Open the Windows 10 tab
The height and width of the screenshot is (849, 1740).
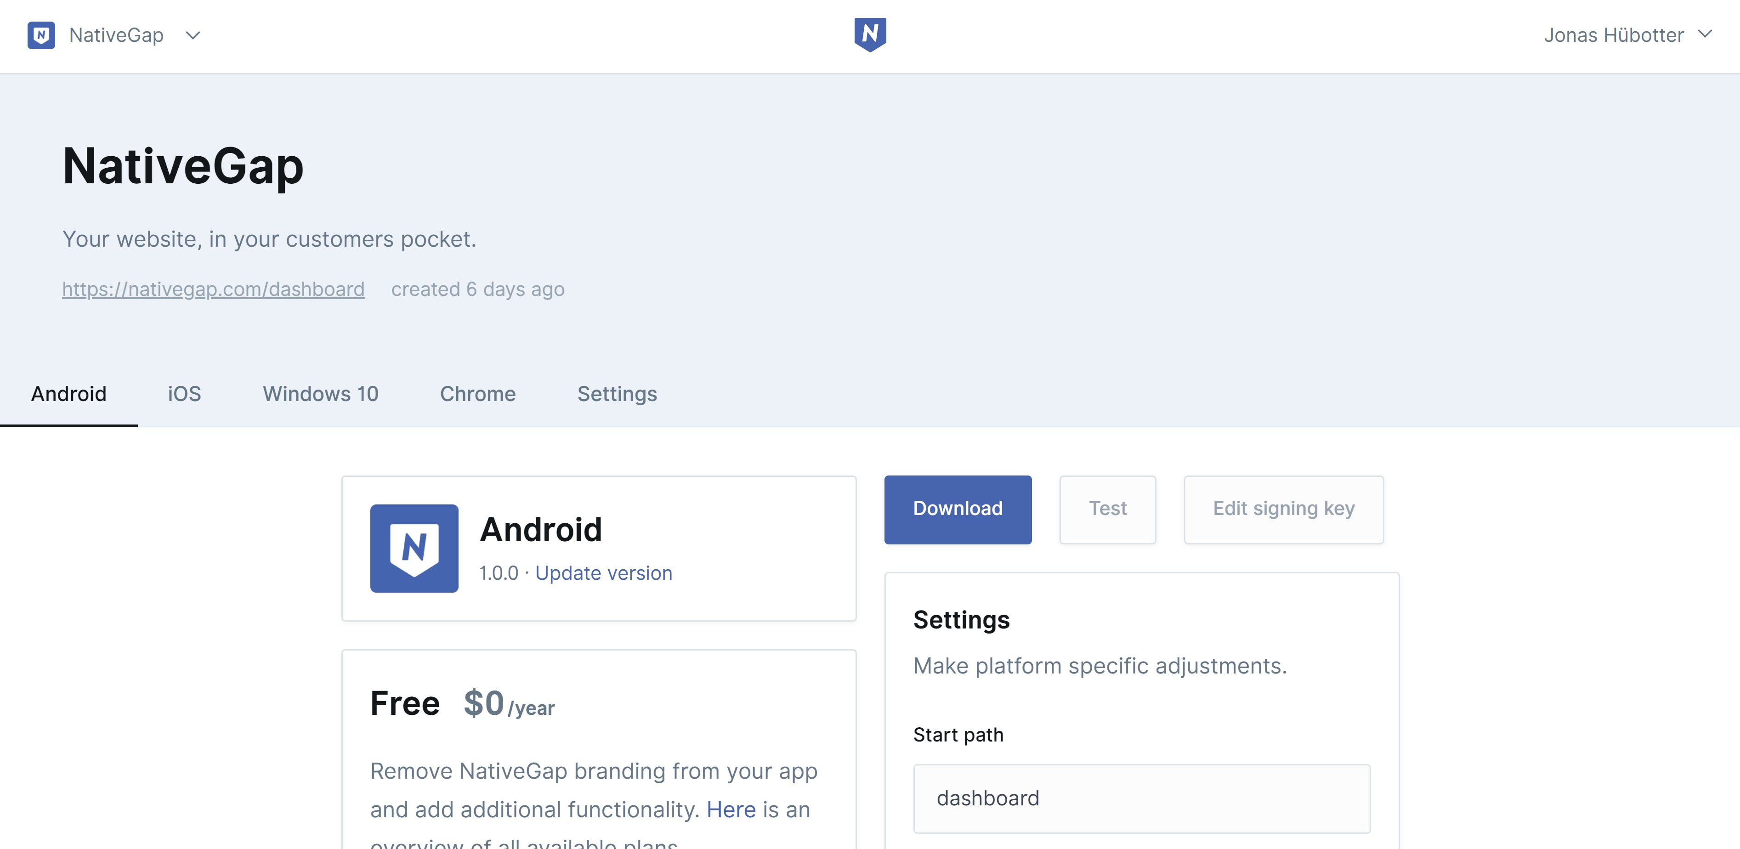click(x=320, y=394)
